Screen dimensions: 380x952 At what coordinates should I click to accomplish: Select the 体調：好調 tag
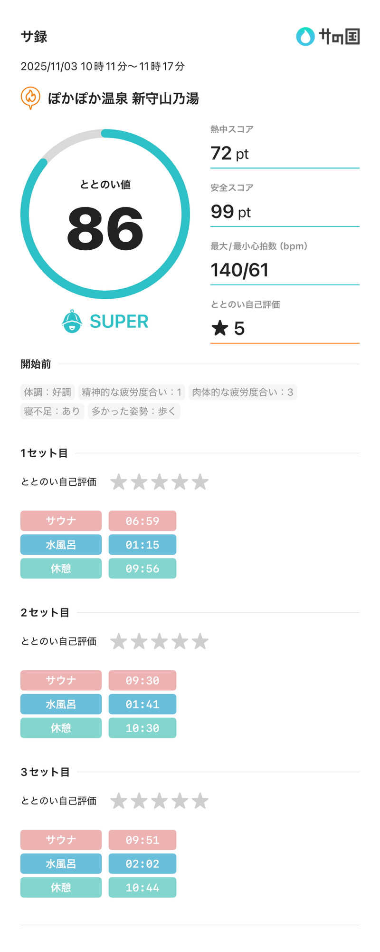tap(47, 392)
